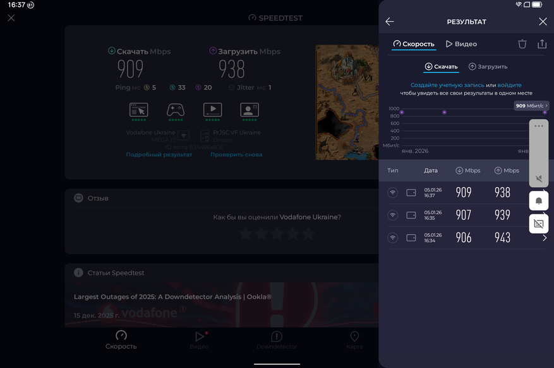The image size is (554, 368).
Task: Rate Vodafone Ukraine with five stars
Action: coord(308,233)
